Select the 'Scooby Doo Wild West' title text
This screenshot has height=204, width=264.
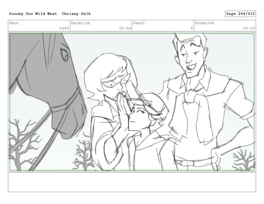pyautogui.click(x=33, y=14)
